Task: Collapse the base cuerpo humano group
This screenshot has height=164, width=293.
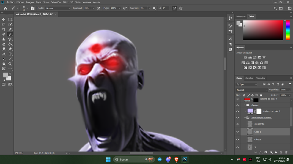Action: pyautogui.click(x=245, y=118)
